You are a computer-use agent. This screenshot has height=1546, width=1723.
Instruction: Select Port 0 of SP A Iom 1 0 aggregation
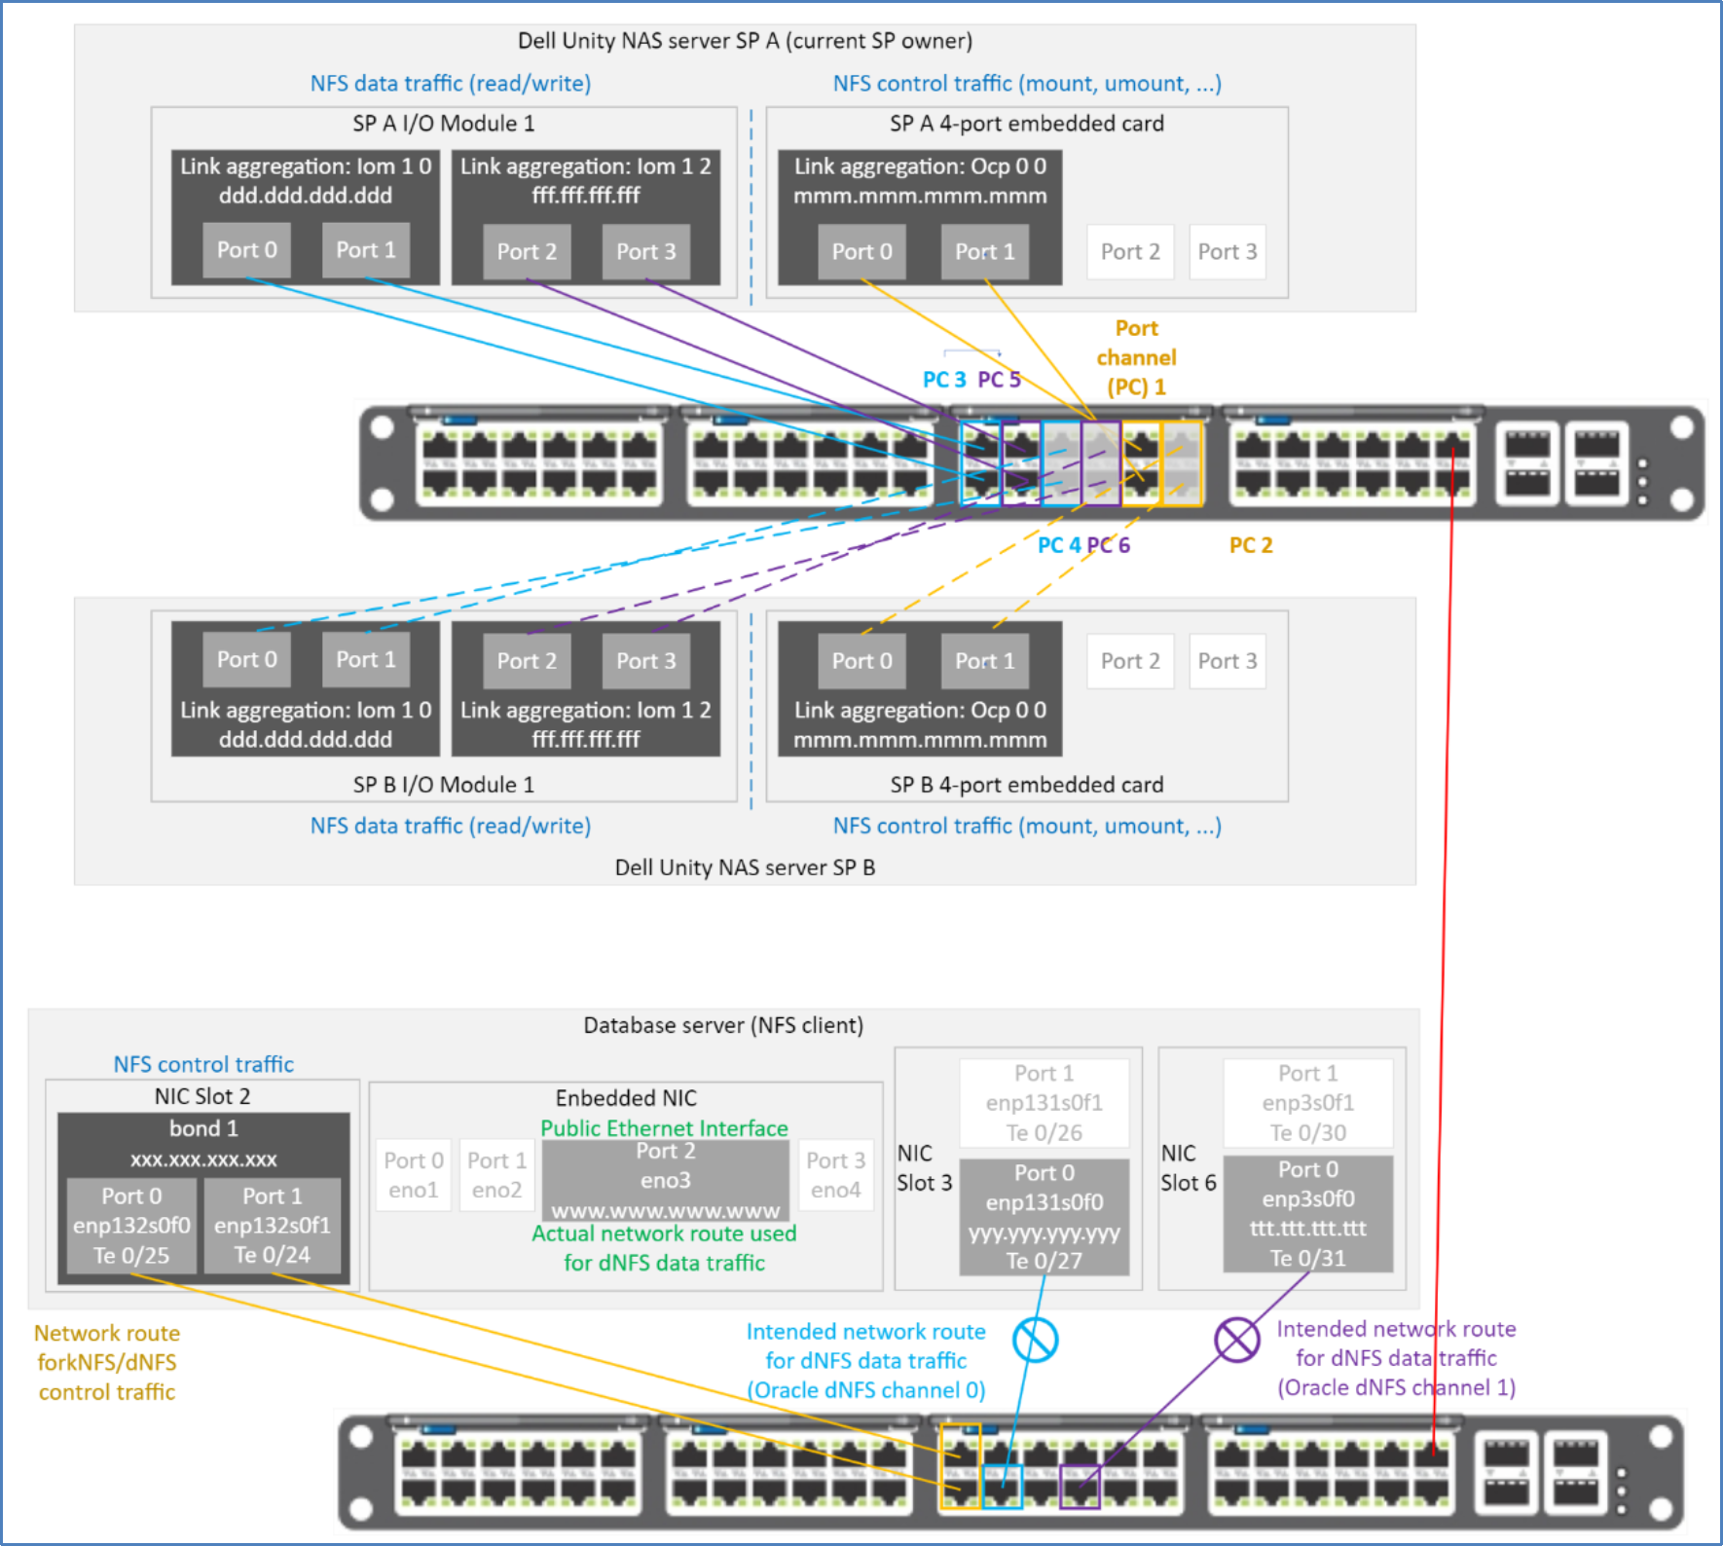tap(246, 250)
